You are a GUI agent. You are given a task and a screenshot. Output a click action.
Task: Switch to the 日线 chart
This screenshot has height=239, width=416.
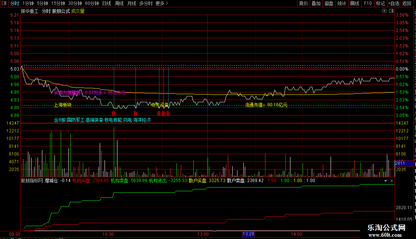[x=107, y=3]
